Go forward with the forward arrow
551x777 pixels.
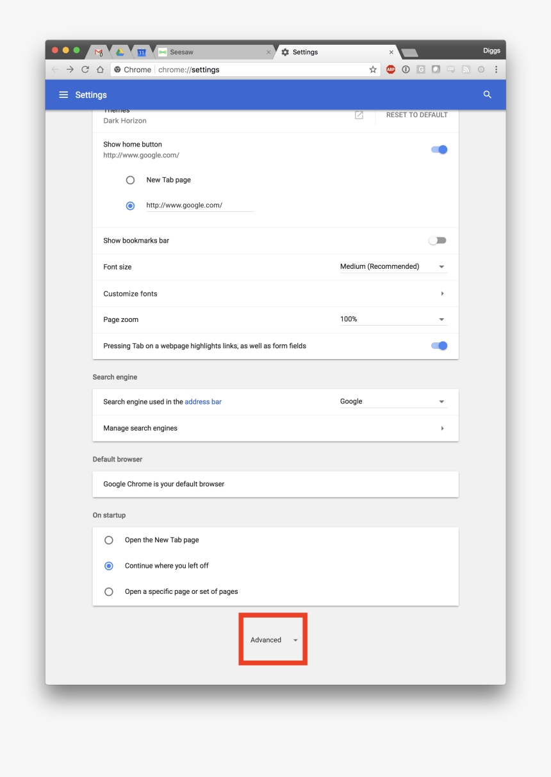tap(70, 70)
